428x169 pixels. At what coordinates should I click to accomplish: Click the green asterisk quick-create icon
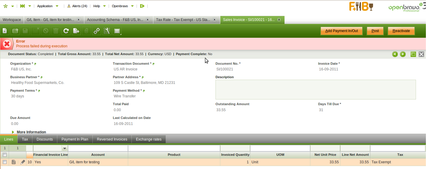[x=5, y=6]
